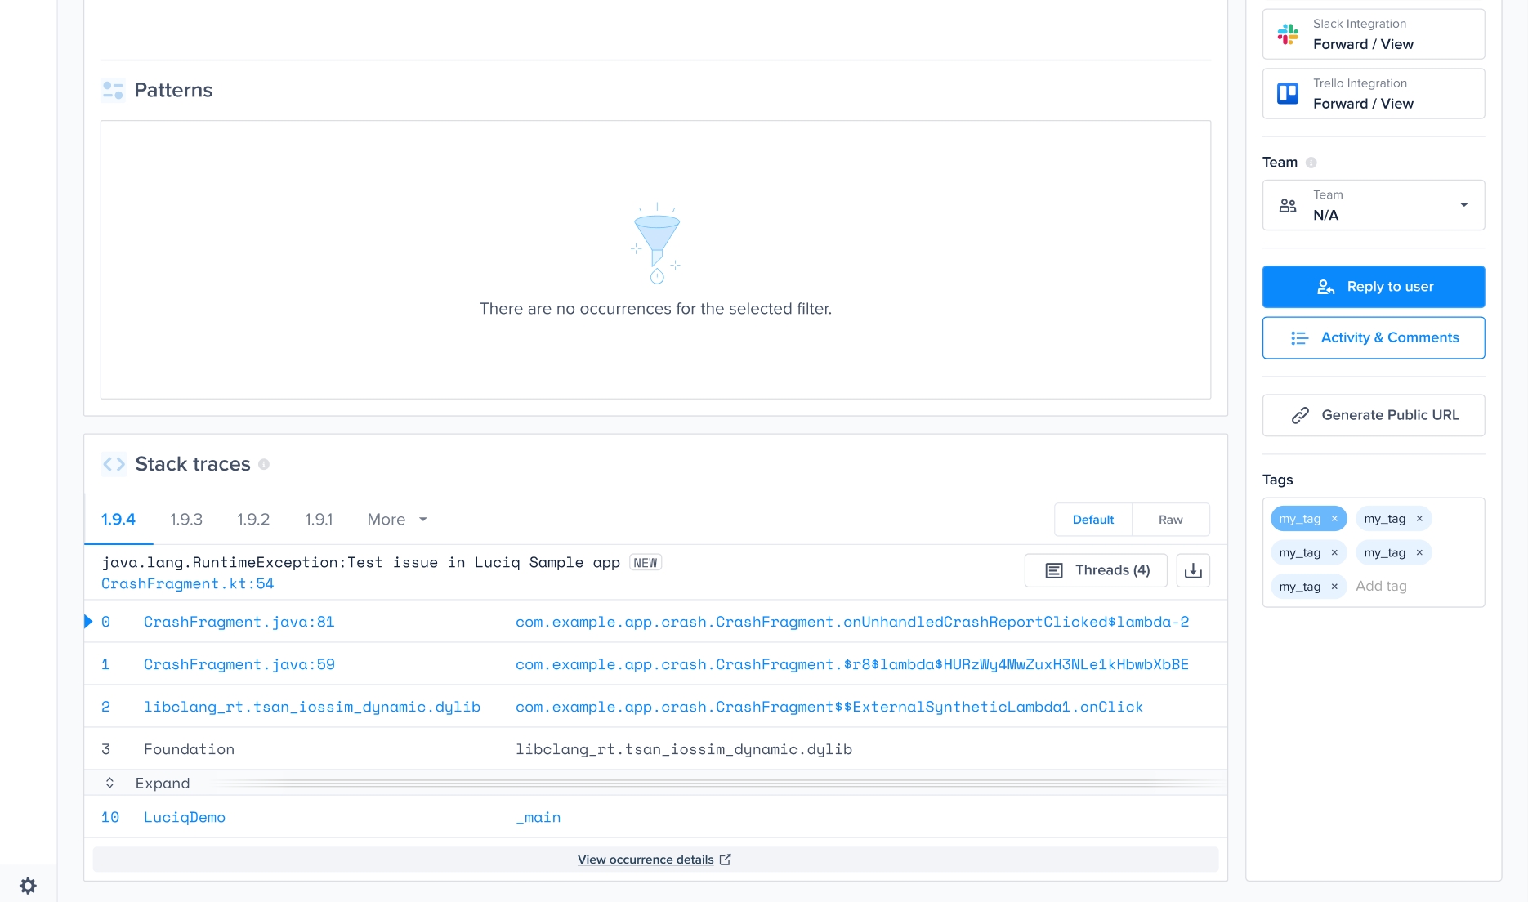Open Trello Integration Forward / View

coord(1373,94)
